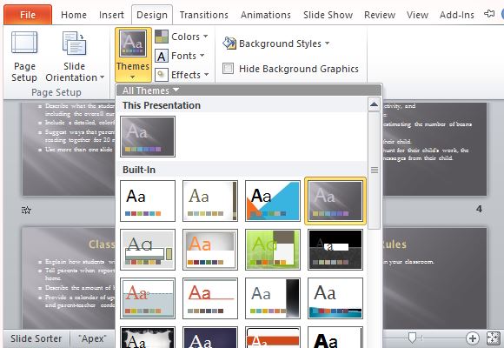Switch to the Home ribbon tab
The width and height of the screenshot is (504, 348).
click(74, 15)
